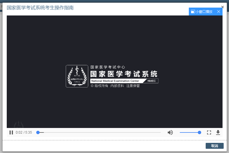The image size is (229, 153).
Task: Click the blue video progress handle
Action: click(x=38, y=132)
